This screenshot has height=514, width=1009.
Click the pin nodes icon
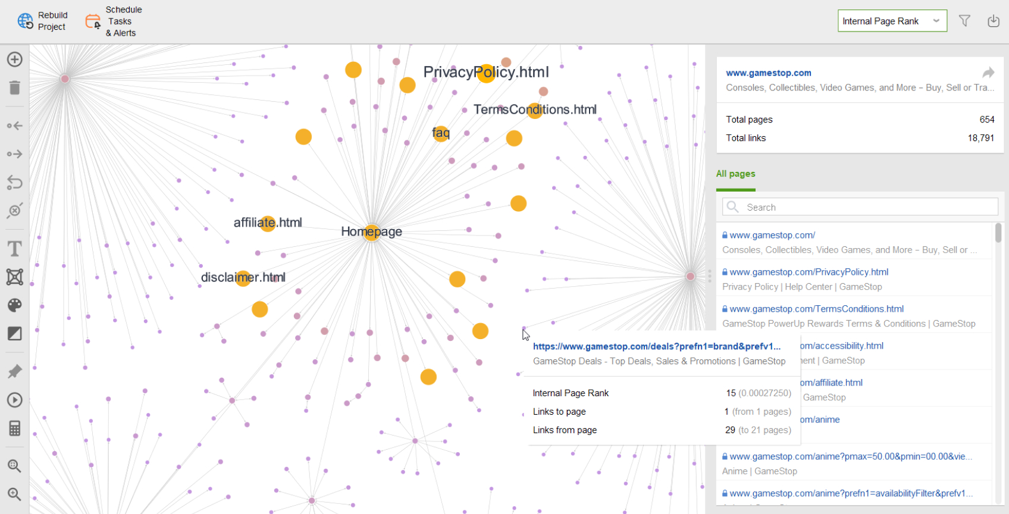(x=15, y=371)
